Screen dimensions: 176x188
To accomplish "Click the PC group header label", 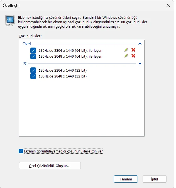I will pyautogui.click(x=25, y=64).
